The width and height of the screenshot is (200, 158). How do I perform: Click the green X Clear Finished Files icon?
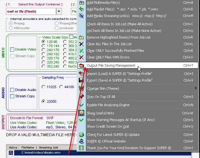(82, 51)
